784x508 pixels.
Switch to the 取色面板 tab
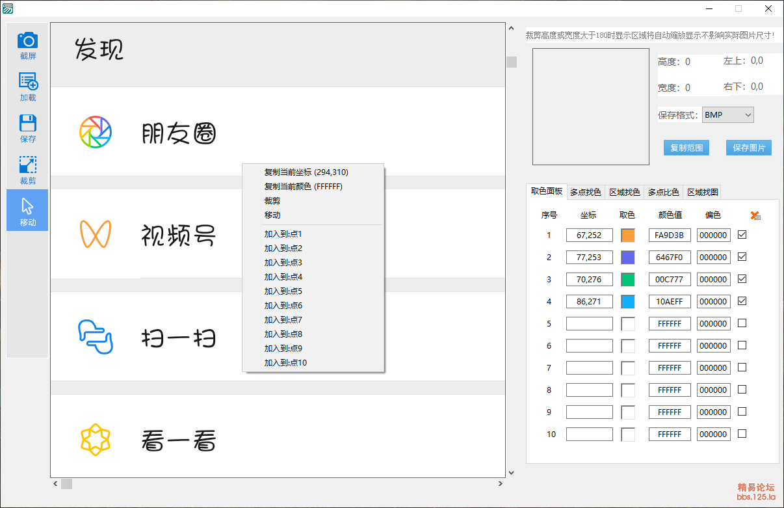pyautogui.click(x=547, y=191)
